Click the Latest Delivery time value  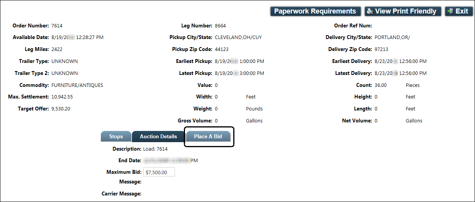coord(400,73)
